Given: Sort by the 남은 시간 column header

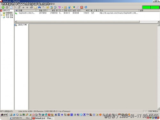Looking at the screenshot, I should click(x=76, y=11).
